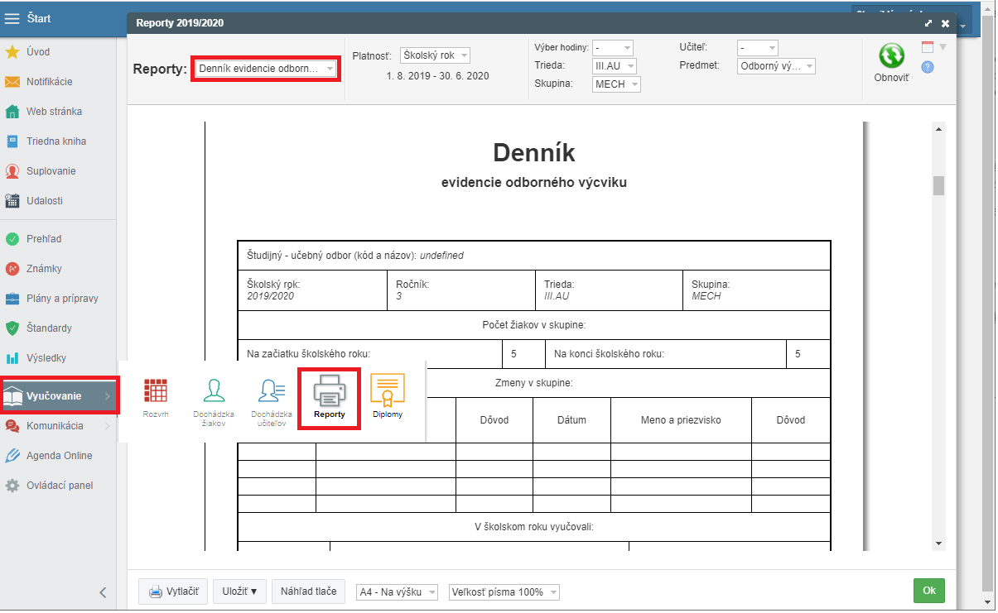Click the Vytlačiť print button
The height and width of the screenshot is (613, 998).
[x=174, y=591]
